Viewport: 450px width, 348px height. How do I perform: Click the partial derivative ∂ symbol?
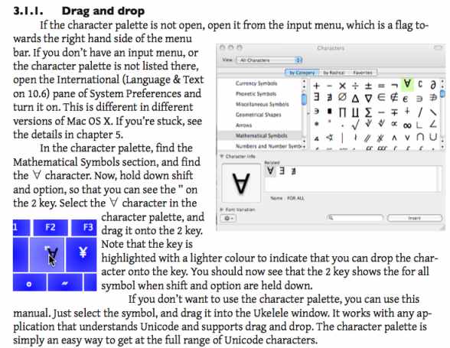click(x=433, y=84)
